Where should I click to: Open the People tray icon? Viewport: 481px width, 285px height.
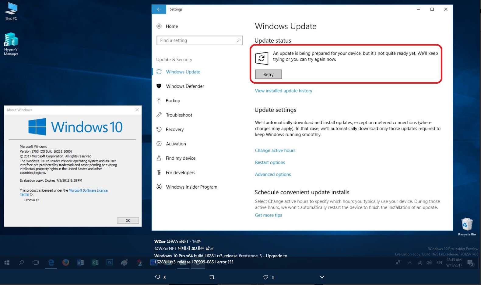click(x=398, y=262)
